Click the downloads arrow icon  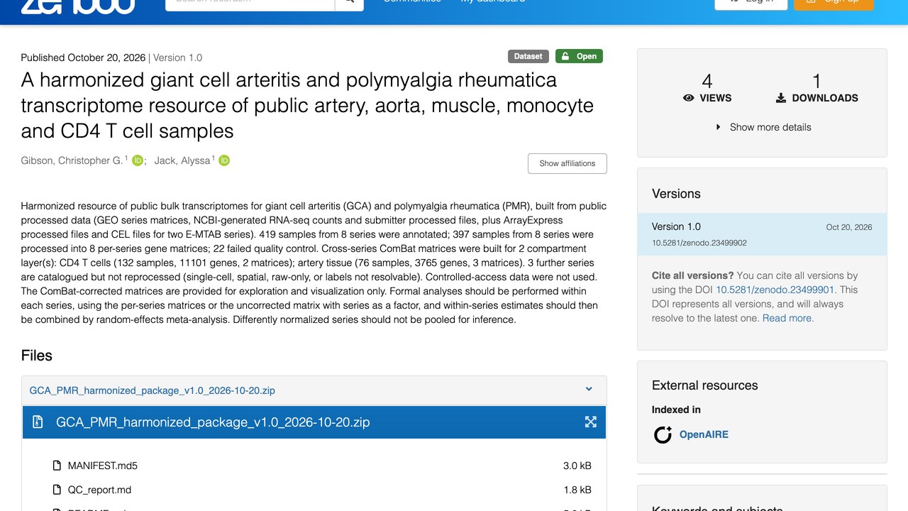click(780, 98)
